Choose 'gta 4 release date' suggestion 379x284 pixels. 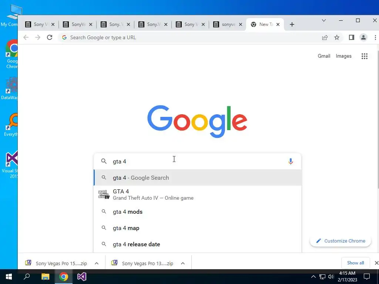(x=198, y=244)
